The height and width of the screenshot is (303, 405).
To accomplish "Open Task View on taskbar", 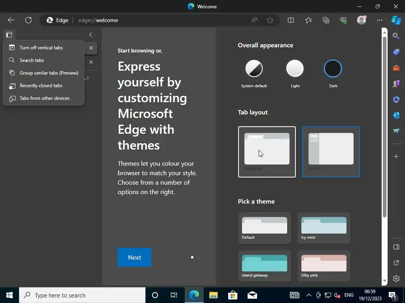I will click(x=174, y=295).
